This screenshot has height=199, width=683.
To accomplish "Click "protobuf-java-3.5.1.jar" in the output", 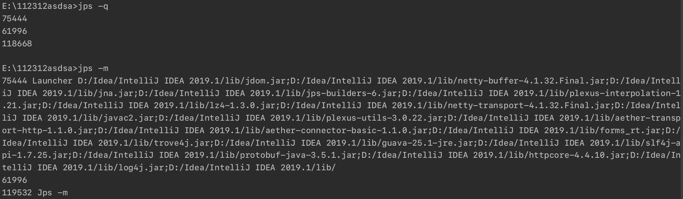I will point(298,155).
